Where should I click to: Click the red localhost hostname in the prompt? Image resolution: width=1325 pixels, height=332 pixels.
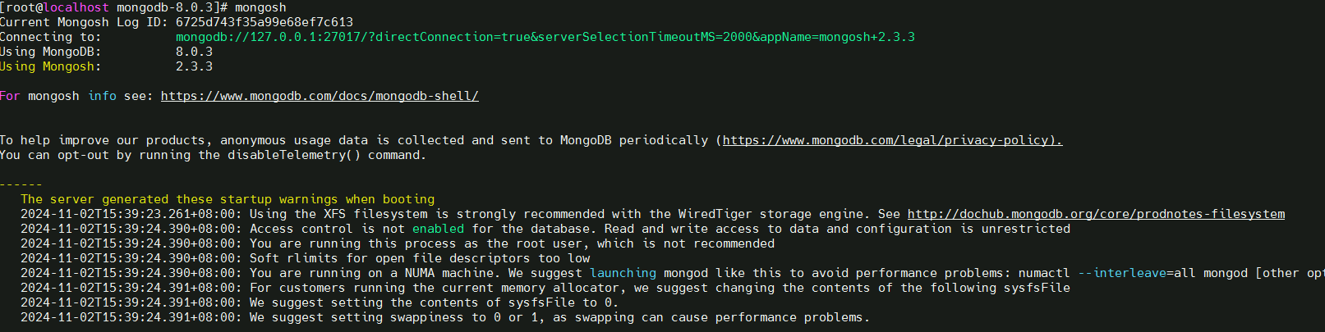76,7
